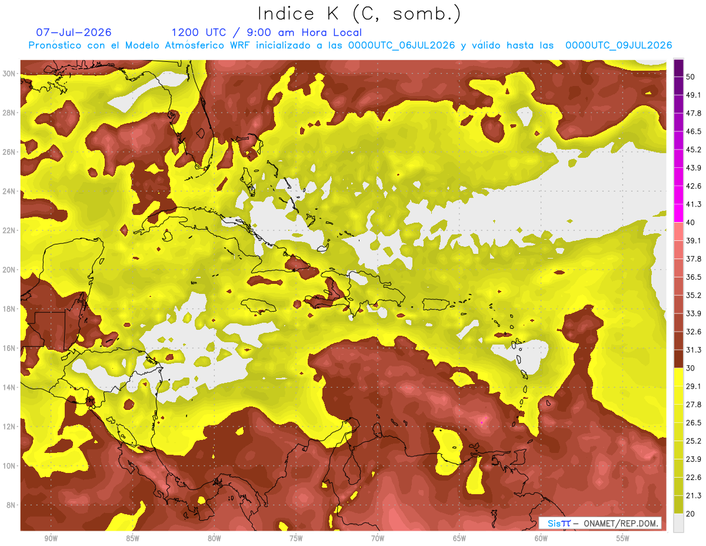Click the colorbar label '49.1'
The width and height of the screenshot is (706, 546).
click(694, 95)
